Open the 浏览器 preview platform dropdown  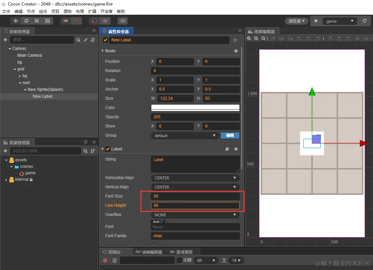296,21
